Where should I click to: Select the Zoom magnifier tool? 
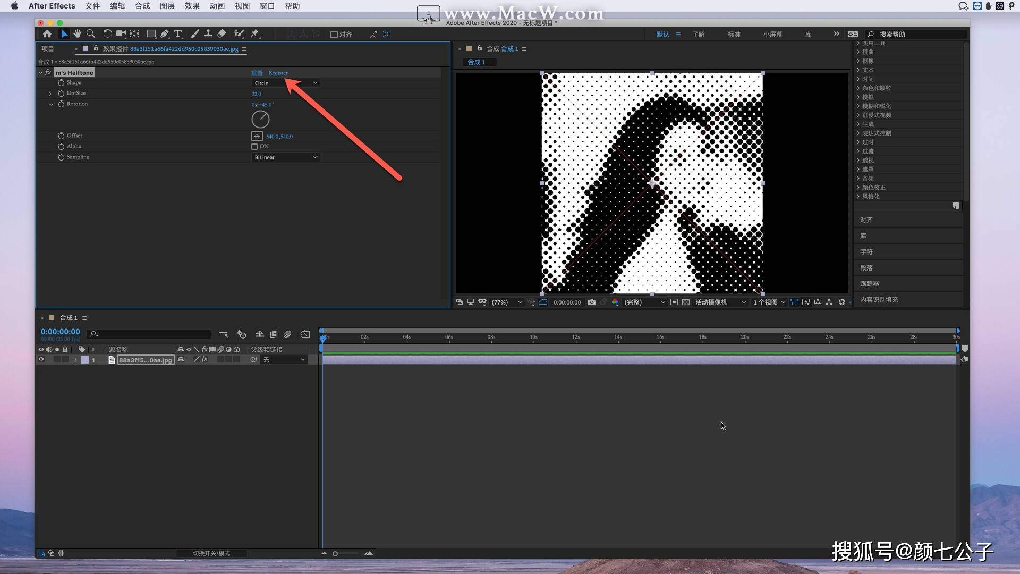click(x=91, y=34)
